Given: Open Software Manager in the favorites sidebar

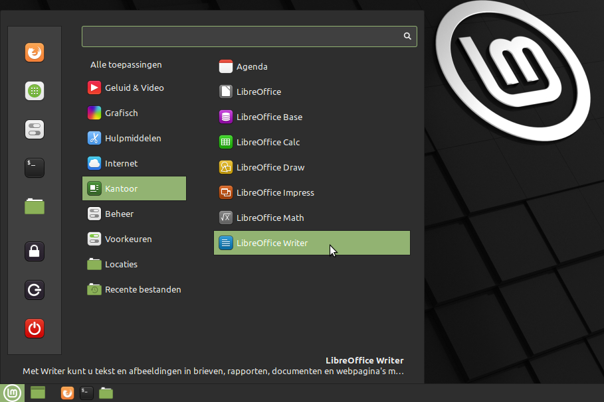Looking at the screenshot, I should click(x=35, y=91).
